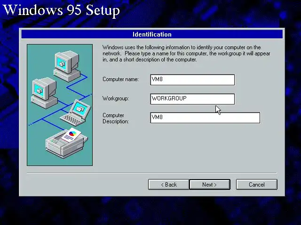
Task: Click the laptop picture in the illustration
Action: (x=76, y=112)
